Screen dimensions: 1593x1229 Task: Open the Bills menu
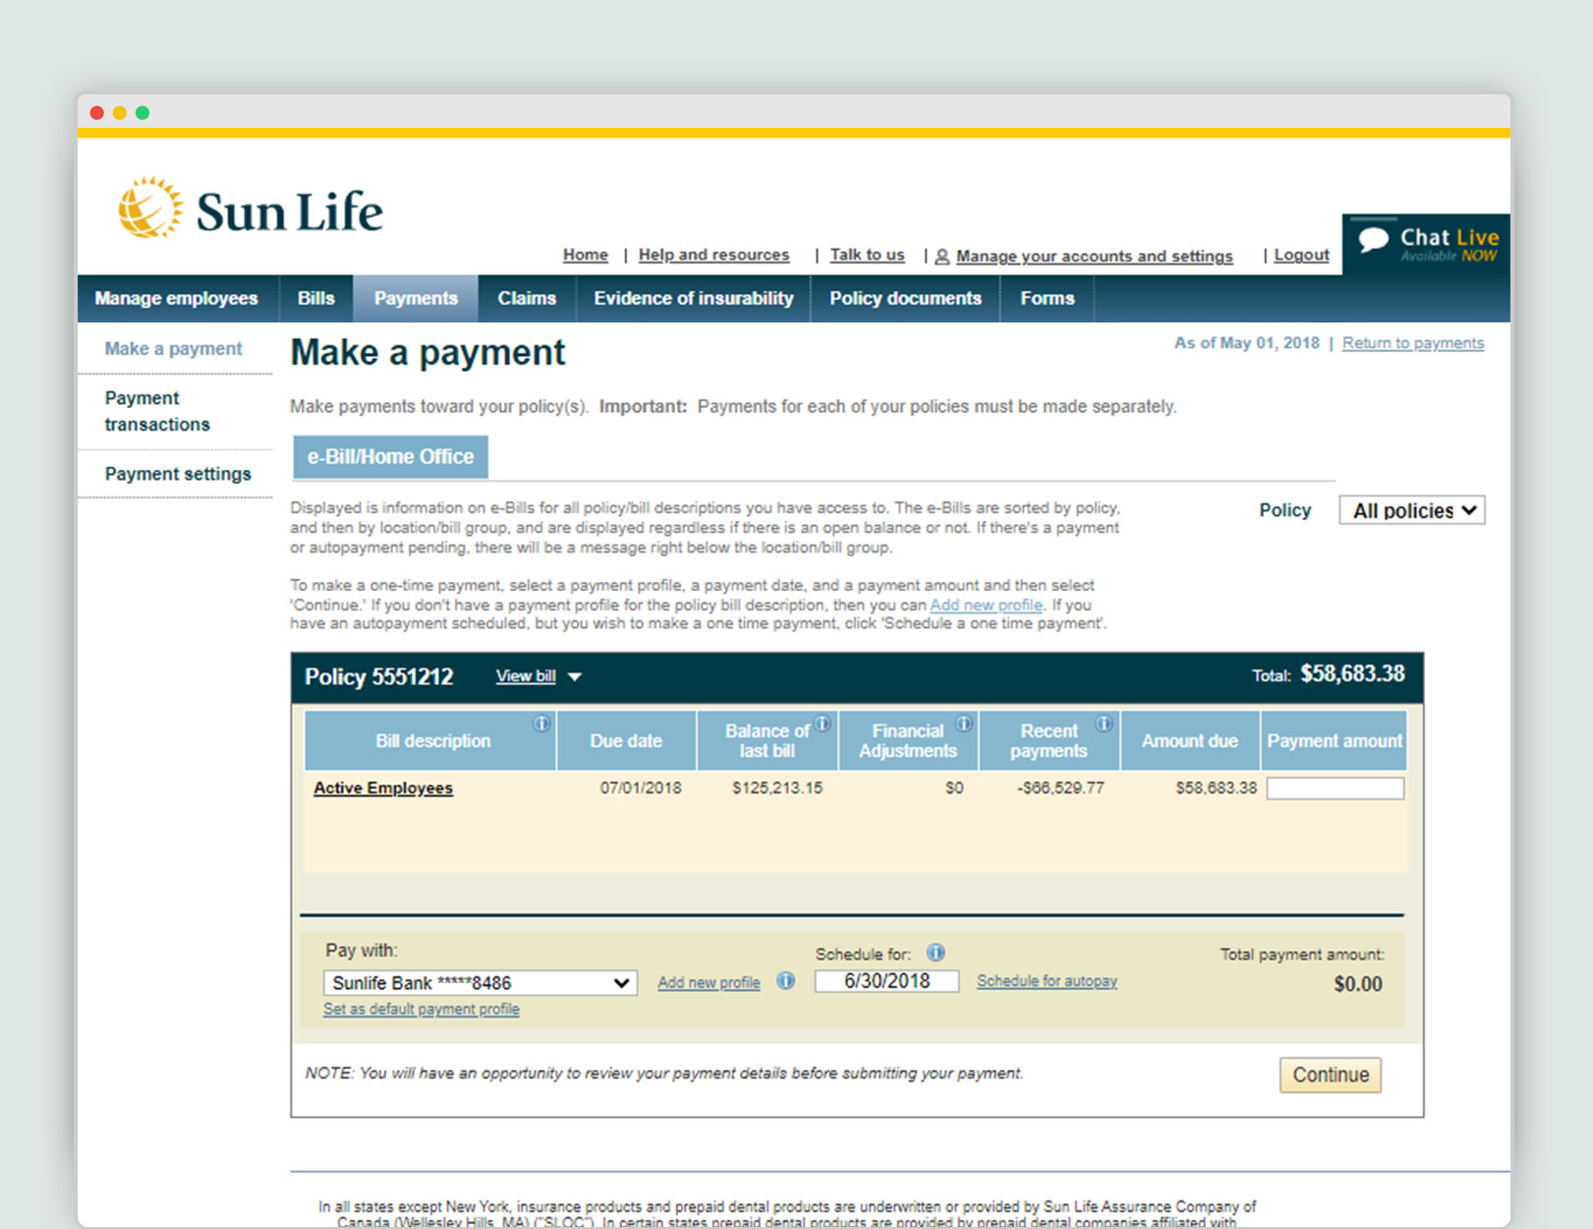coord(316,298)
